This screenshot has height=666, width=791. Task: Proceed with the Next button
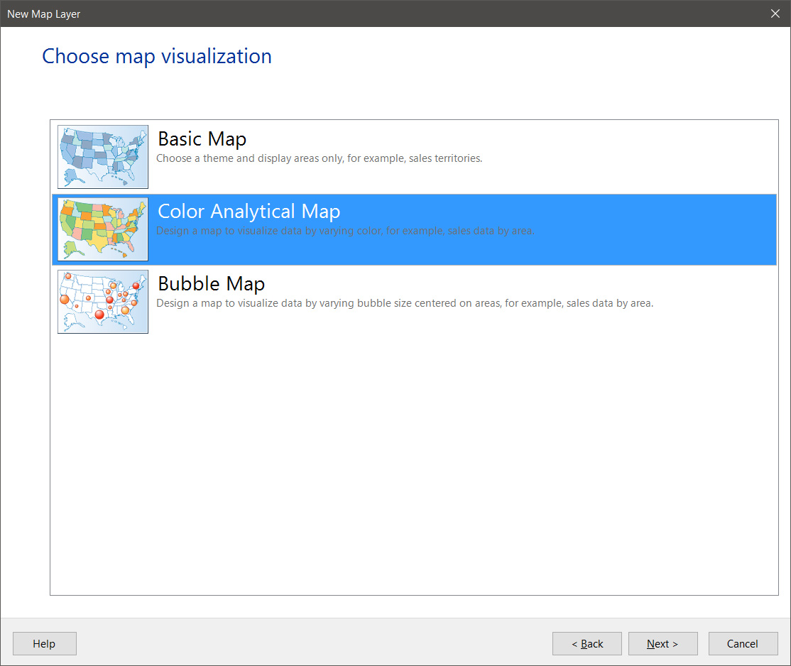click(x=662, y=643)
